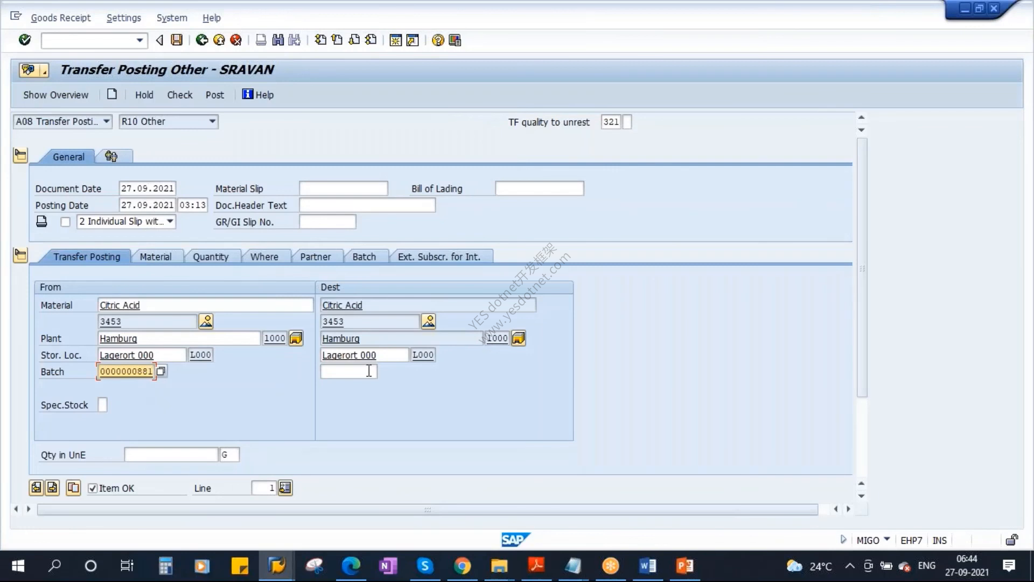Image resolution: width=1034 pixels, height=582 pixels.
Task: Open the Goods Receipt menu
Action: [61, 18]
